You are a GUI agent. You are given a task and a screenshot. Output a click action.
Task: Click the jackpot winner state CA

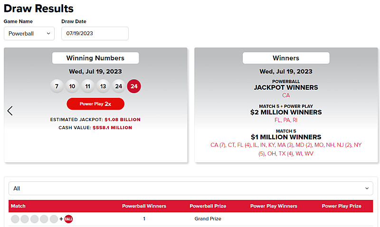coord(286,95)
